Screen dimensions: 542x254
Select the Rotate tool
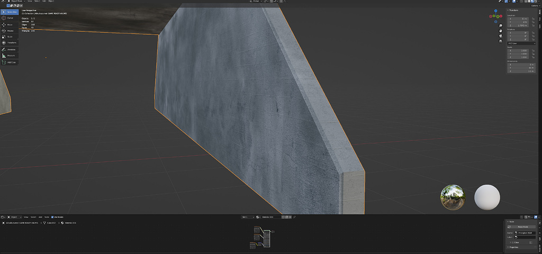click(x=10, y=31)
